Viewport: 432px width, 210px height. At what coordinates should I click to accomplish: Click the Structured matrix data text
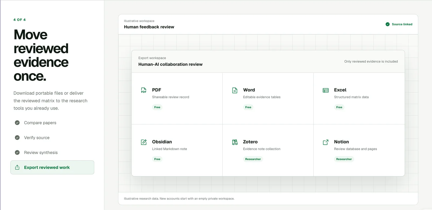[351, 97]
